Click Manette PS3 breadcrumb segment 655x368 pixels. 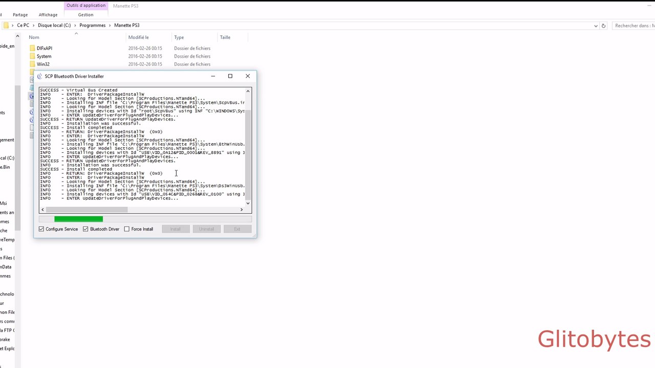point(127,25)
